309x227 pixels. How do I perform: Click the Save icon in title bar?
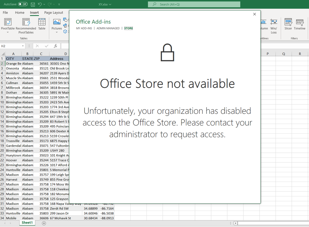(x=33, y=4)
